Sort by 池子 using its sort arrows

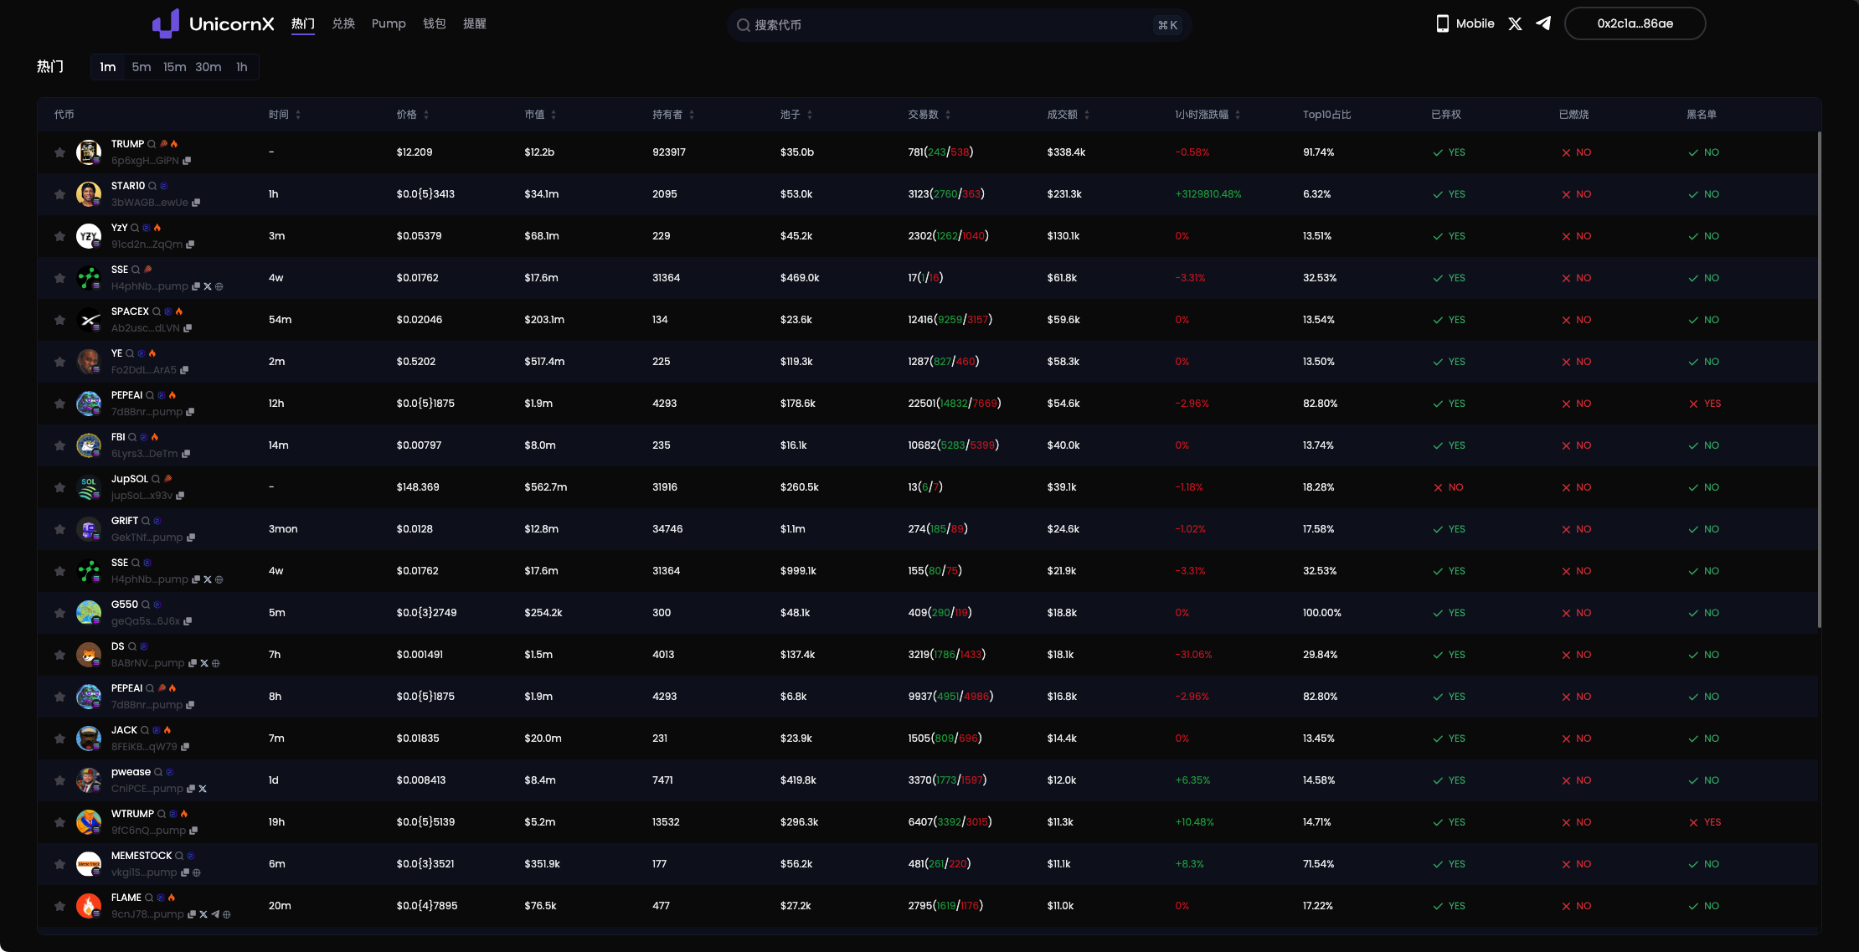[x=810, y=115]
